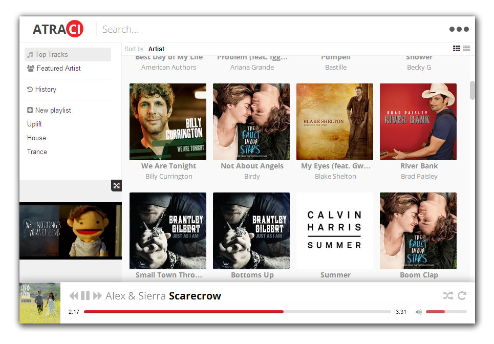Play Blake Shelton My Eyes cover
The image size is (494, 344).
coord(335,122)
